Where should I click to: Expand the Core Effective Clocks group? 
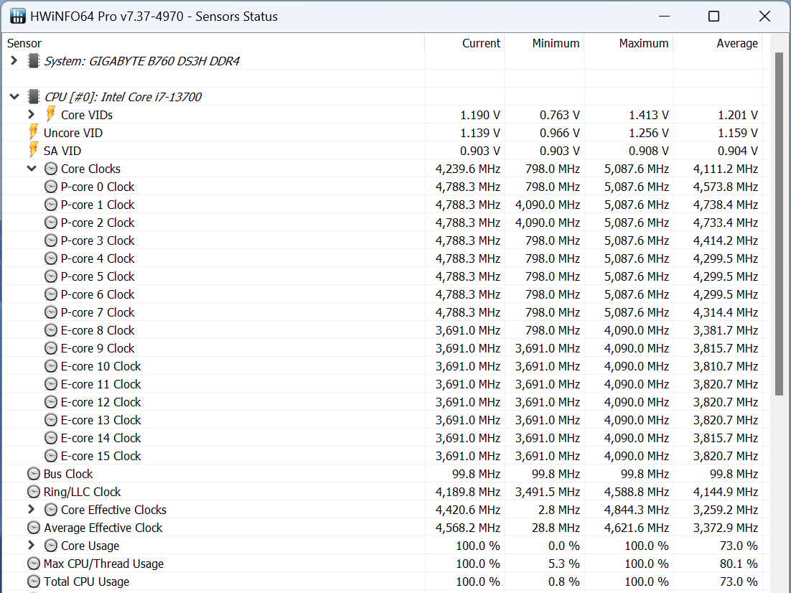click(x=32, y=509)
